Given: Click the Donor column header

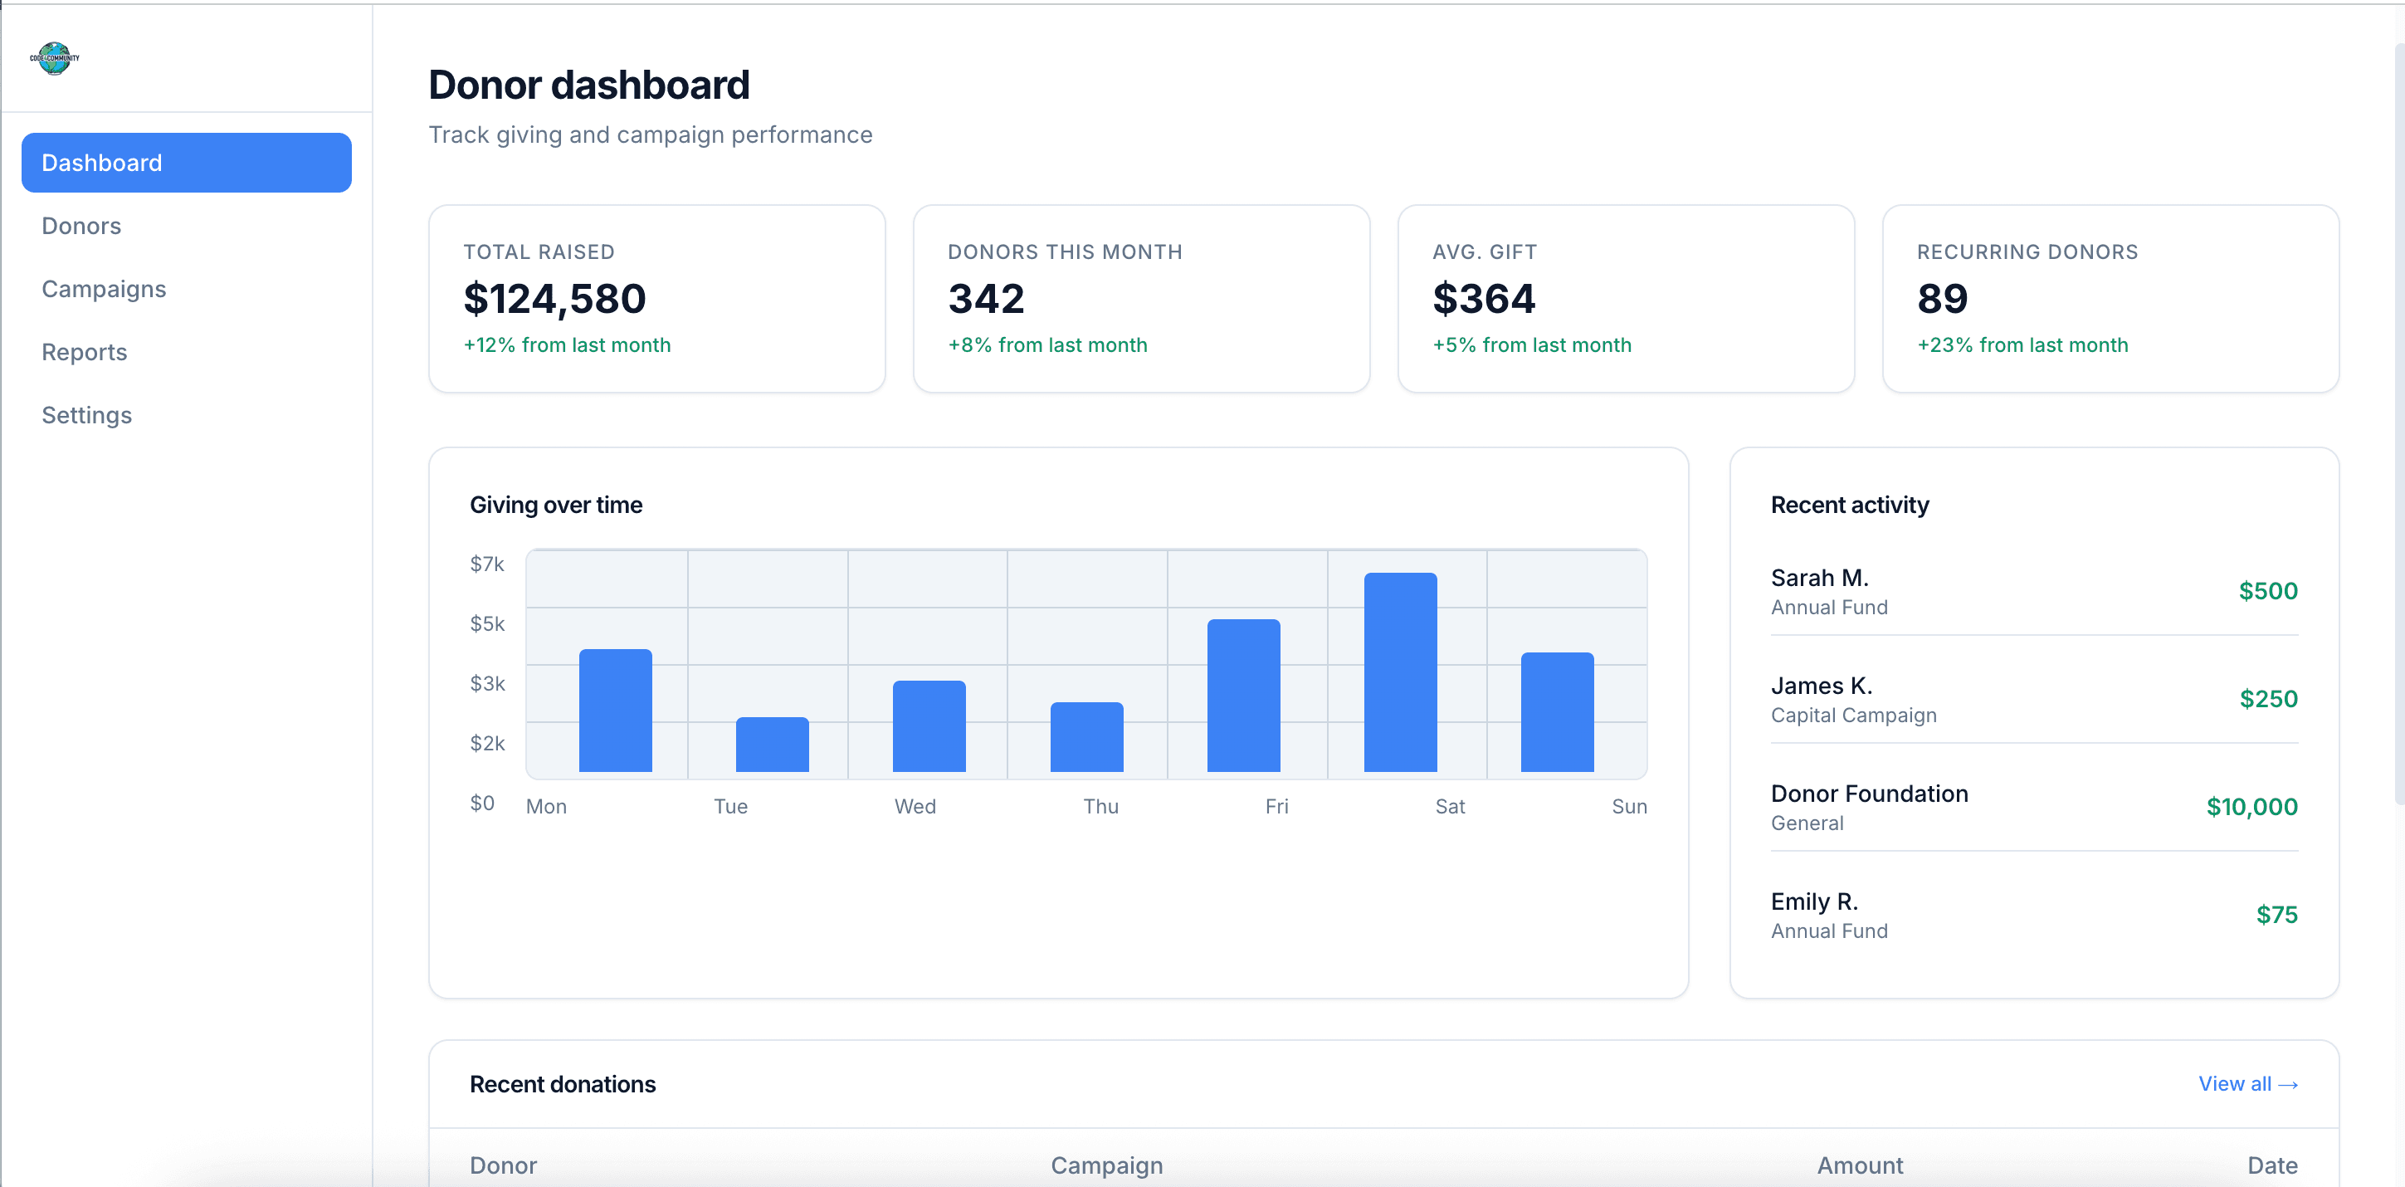Looking at the screenshot, I should coord(503,1165).
